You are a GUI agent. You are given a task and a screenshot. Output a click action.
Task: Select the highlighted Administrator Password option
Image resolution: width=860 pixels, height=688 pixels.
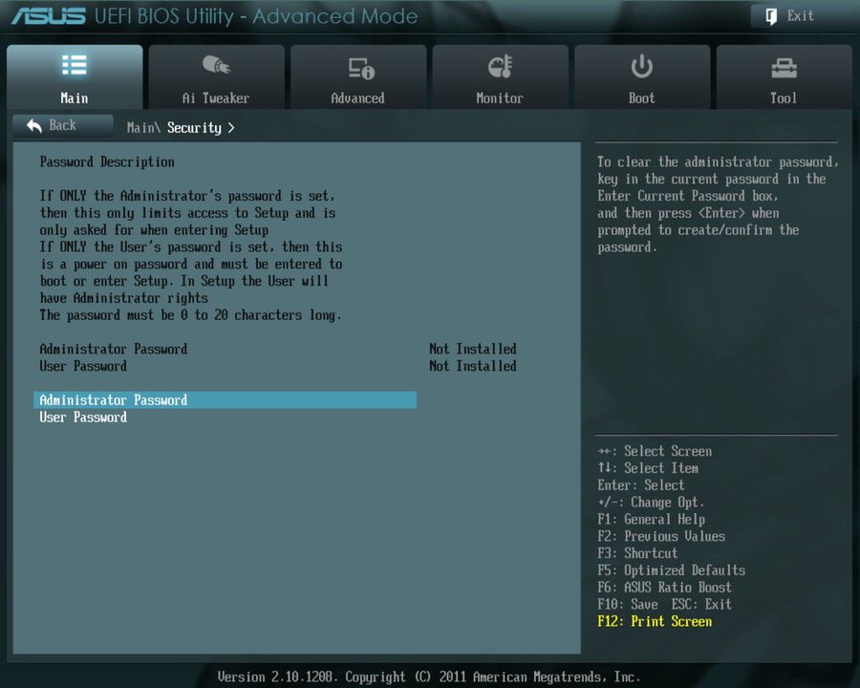coord(112,399)
